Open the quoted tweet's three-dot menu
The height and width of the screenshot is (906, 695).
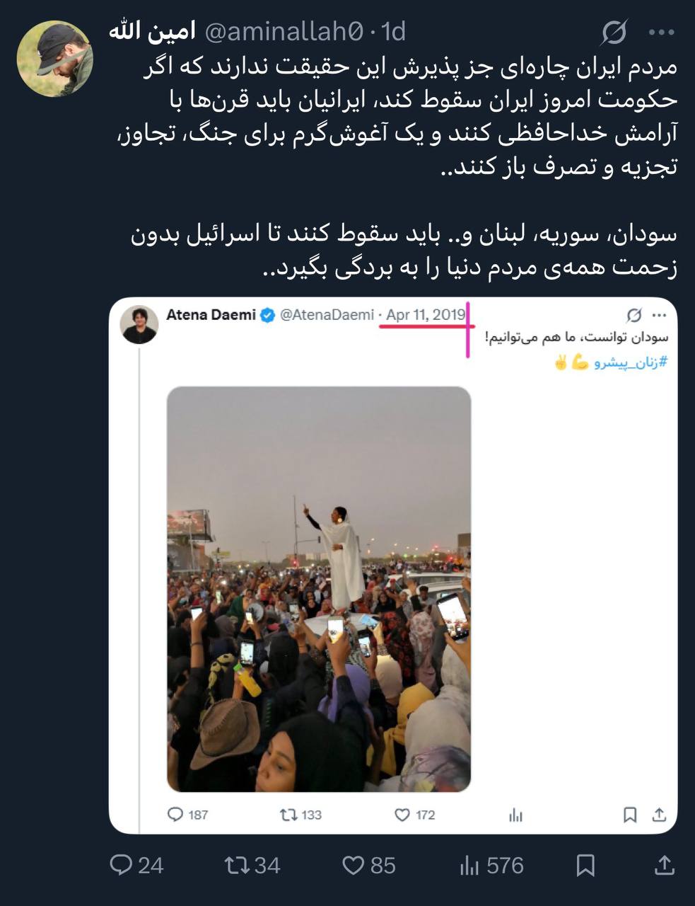(x=659, y=315)
